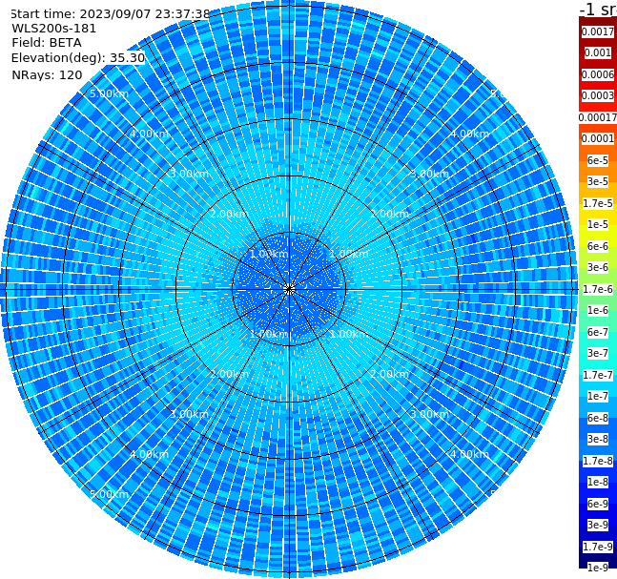Click the 1e-9 colorbar label

pyautogui.click(x=598, y=568)
